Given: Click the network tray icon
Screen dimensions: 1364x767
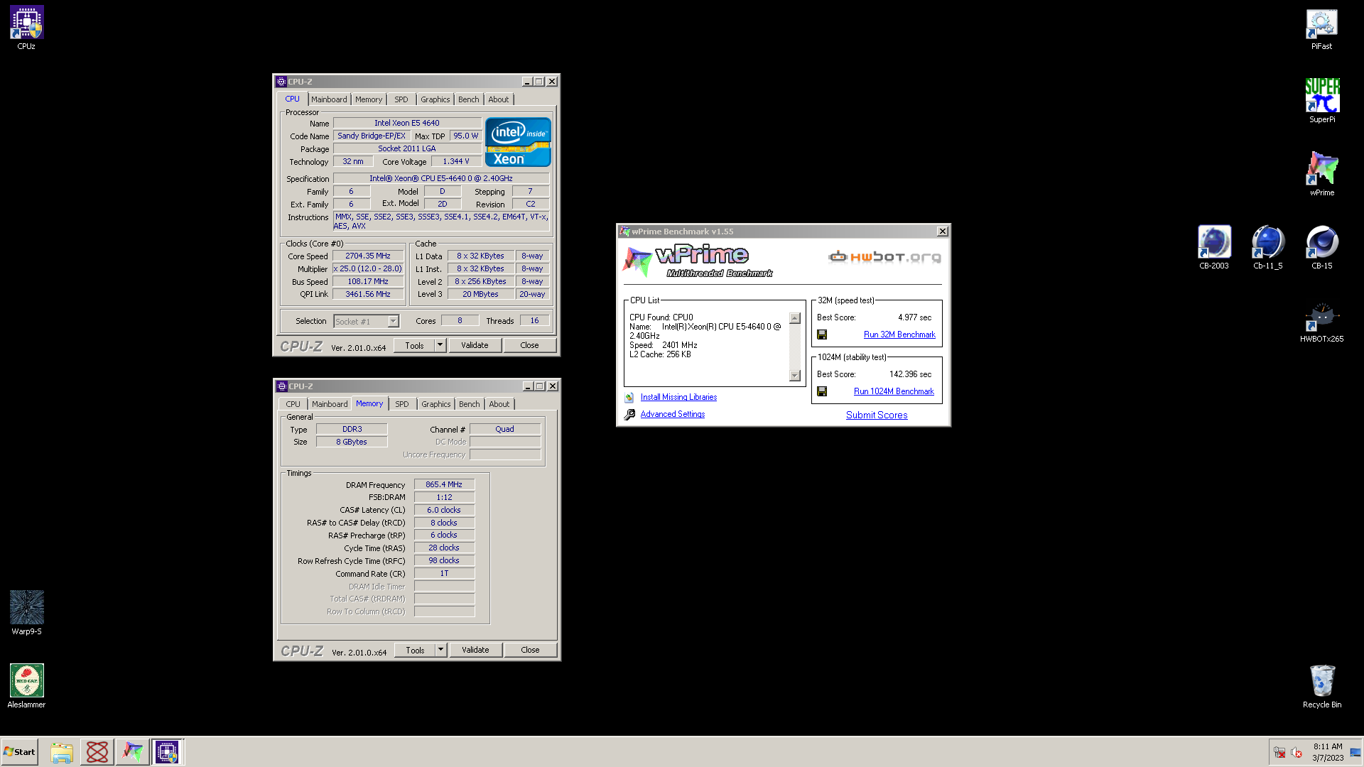Looking at the screenshot, I should [x=1279, y=753].
